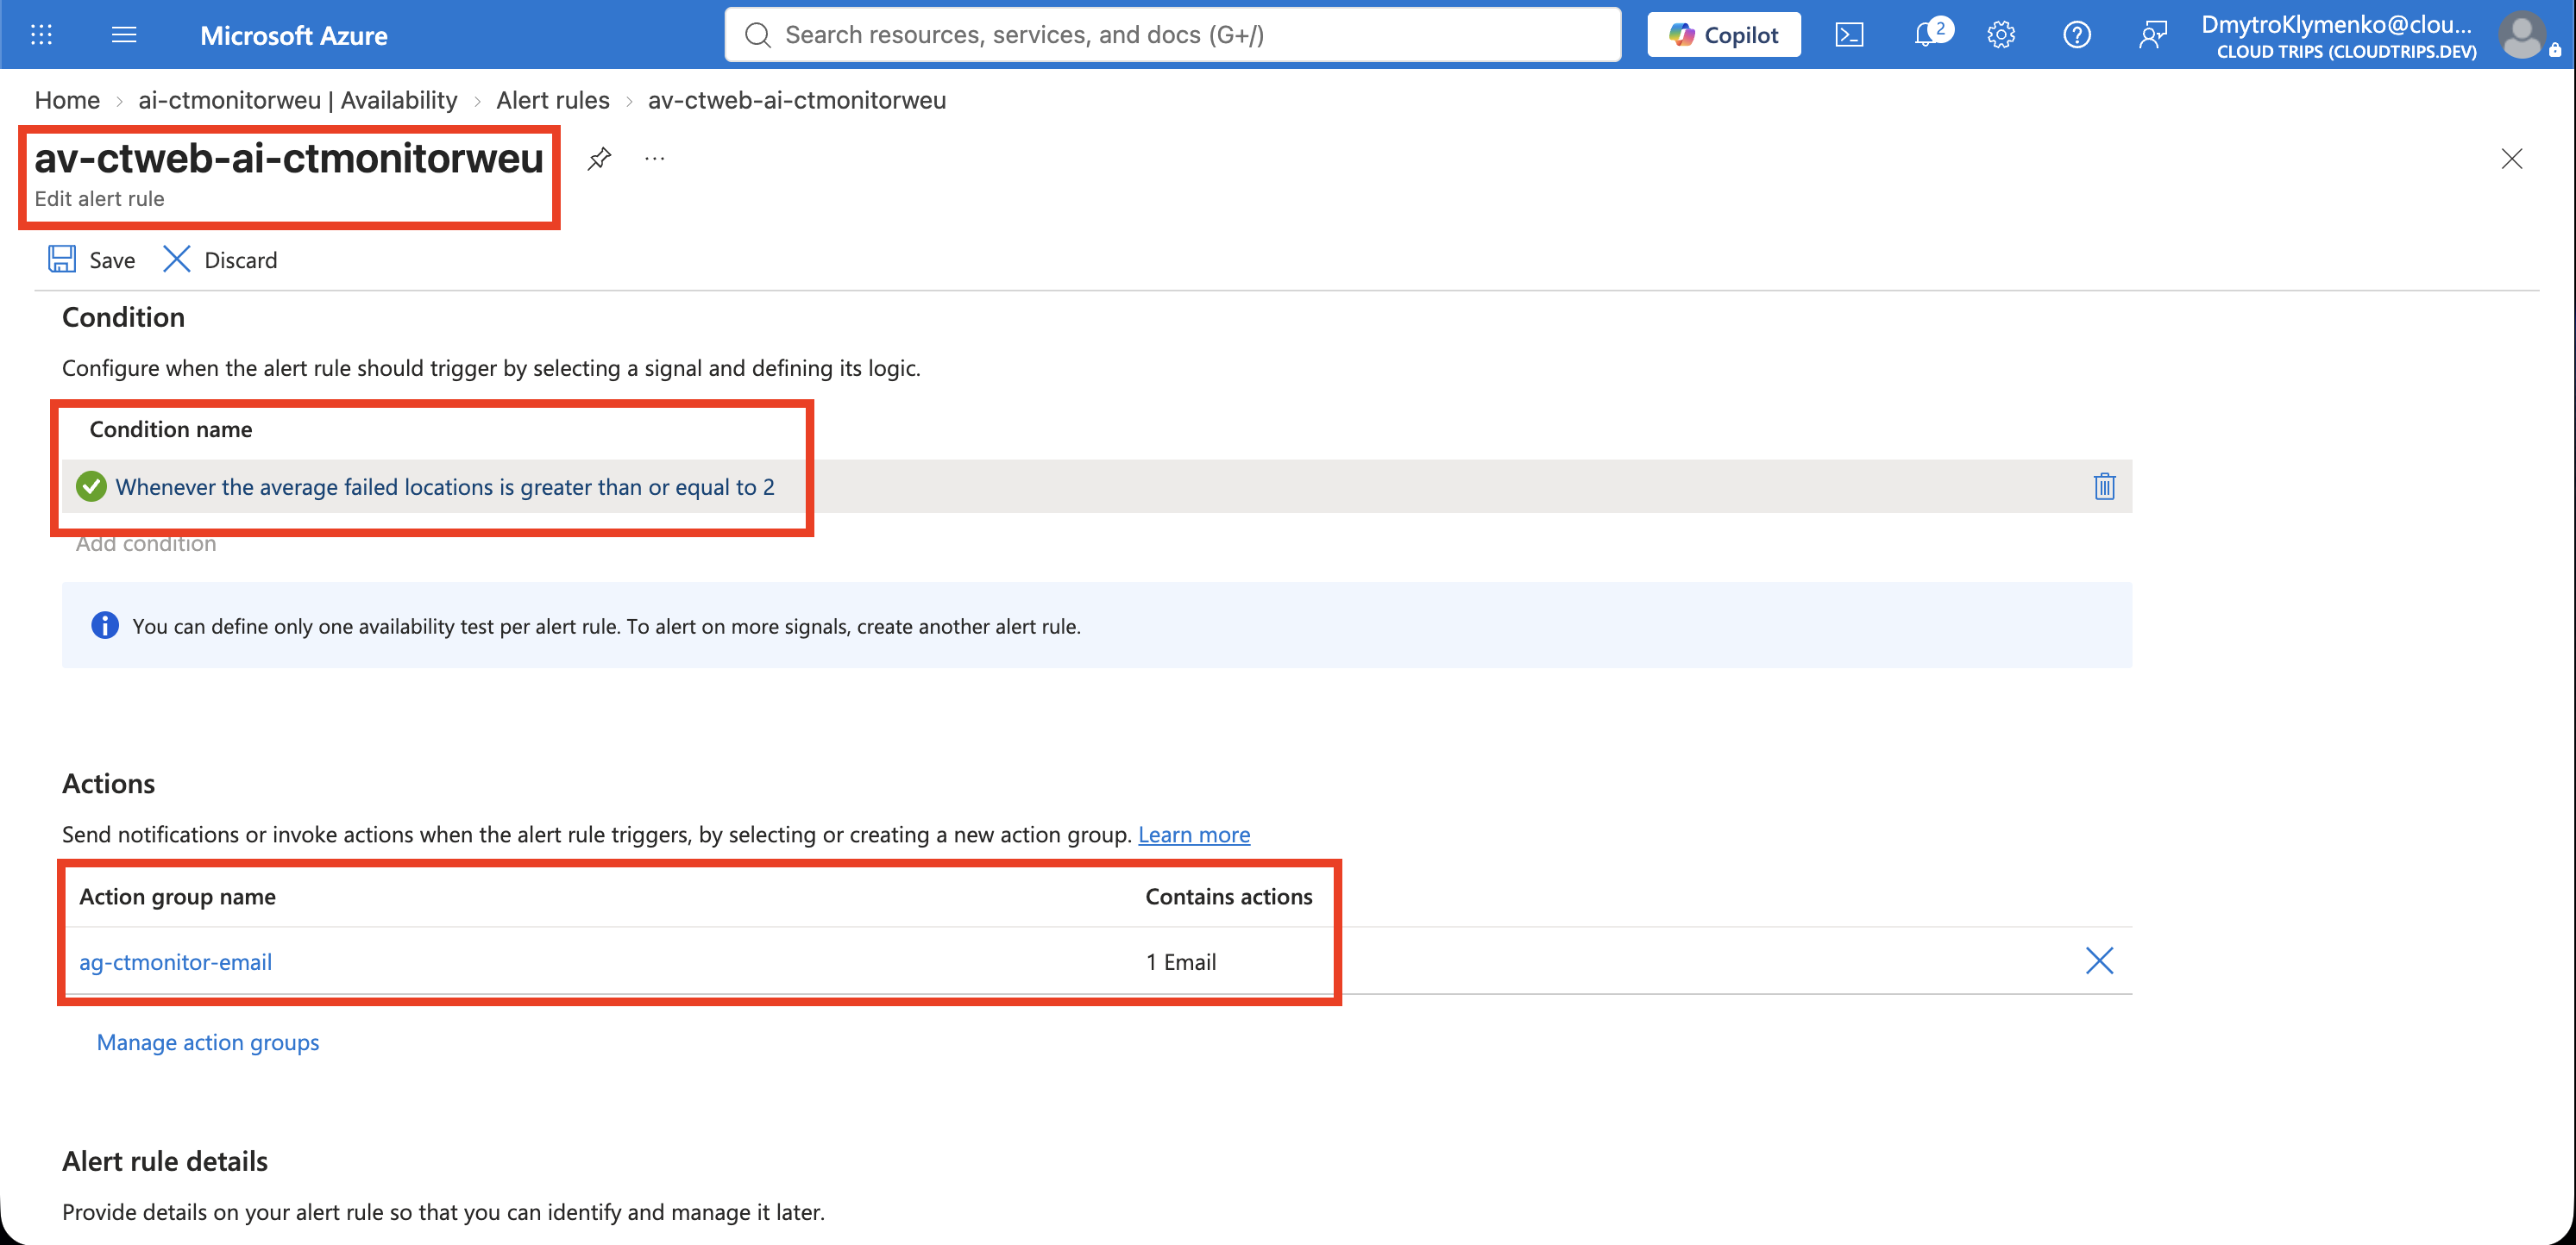Click the info icon in availability notice
Viewport: 2576px width, 1245px height.
tap(105, 625)
